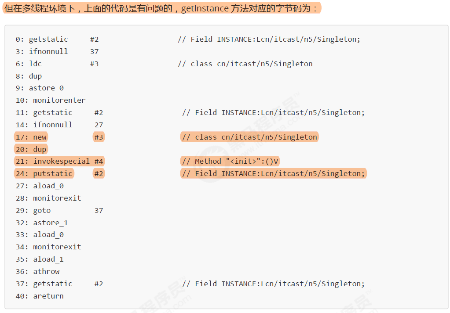
Task: Click operand 27 on line 14
Action: (x=99, y=125)
